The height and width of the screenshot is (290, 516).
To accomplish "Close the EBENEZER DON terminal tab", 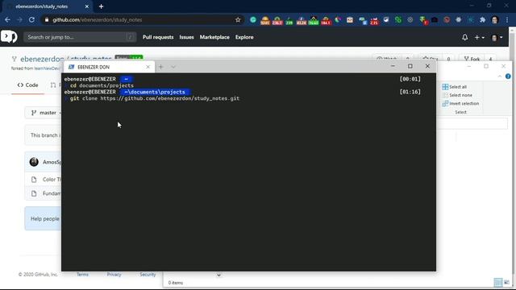I will click(x=148, y=67).
